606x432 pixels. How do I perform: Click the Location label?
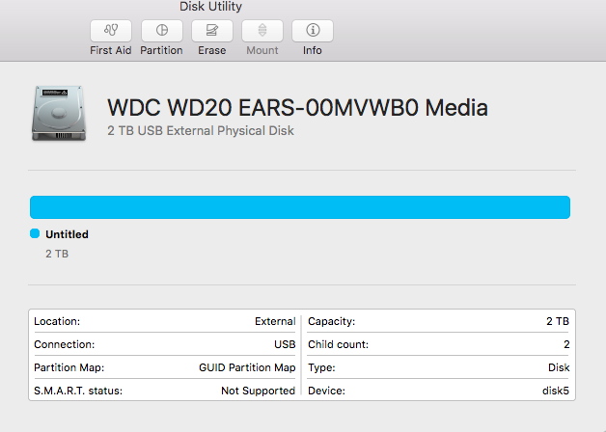[x=57, y=321]
